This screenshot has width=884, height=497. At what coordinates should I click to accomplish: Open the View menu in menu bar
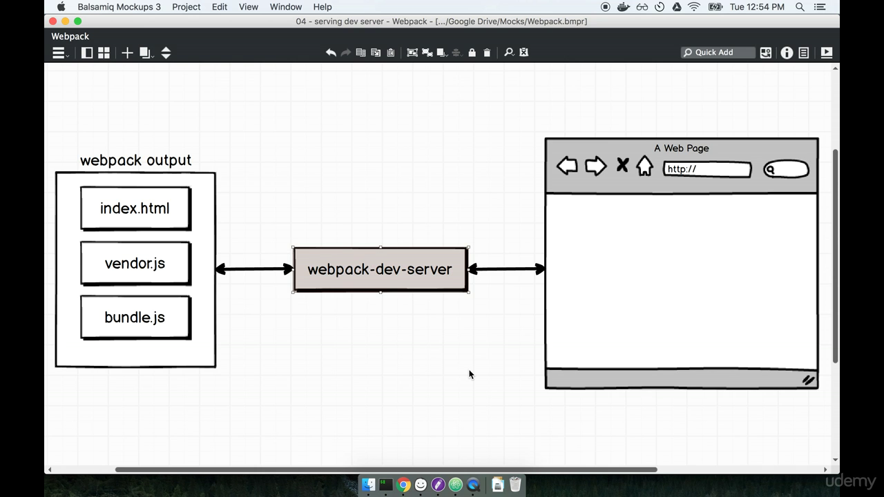(248, 7)
